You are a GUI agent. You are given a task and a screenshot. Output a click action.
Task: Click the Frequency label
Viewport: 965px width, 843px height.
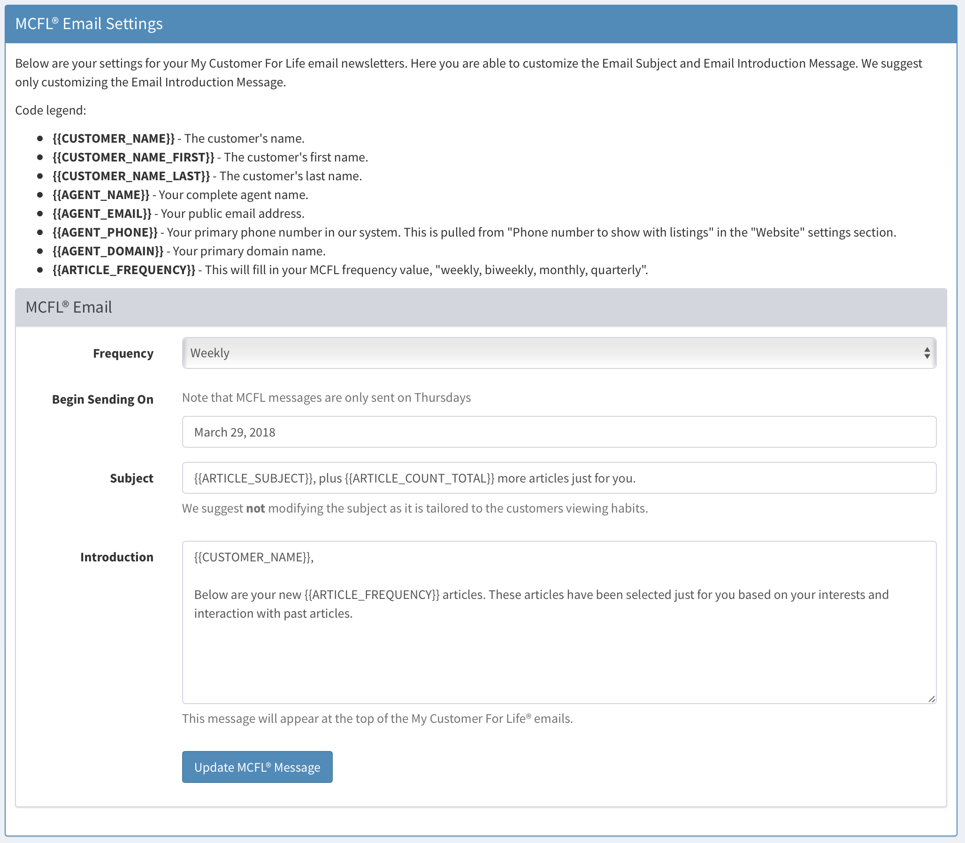point(123,353)
